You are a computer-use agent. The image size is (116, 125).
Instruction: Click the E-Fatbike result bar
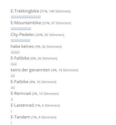tap(13, 88)
